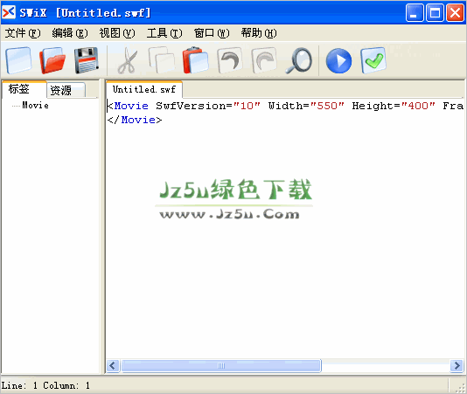Click the Cut scissors icon
Image resolution: width=467 pixels, height=394 pixels.
[x=128, y=60]
